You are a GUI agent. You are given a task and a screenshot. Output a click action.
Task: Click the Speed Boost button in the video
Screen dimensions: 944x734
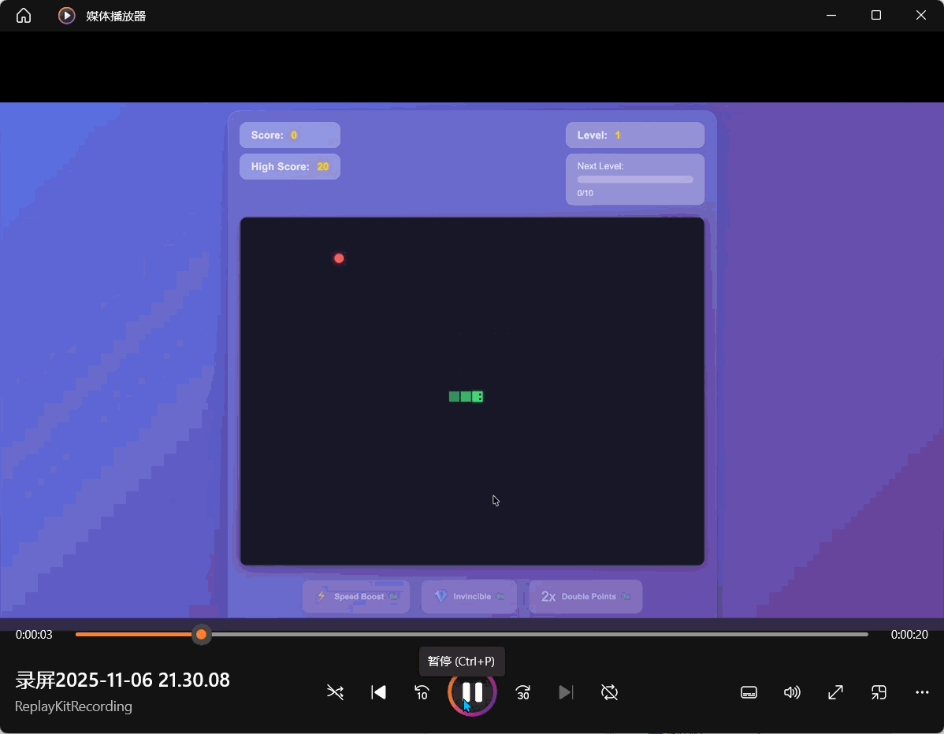point(356,596)
